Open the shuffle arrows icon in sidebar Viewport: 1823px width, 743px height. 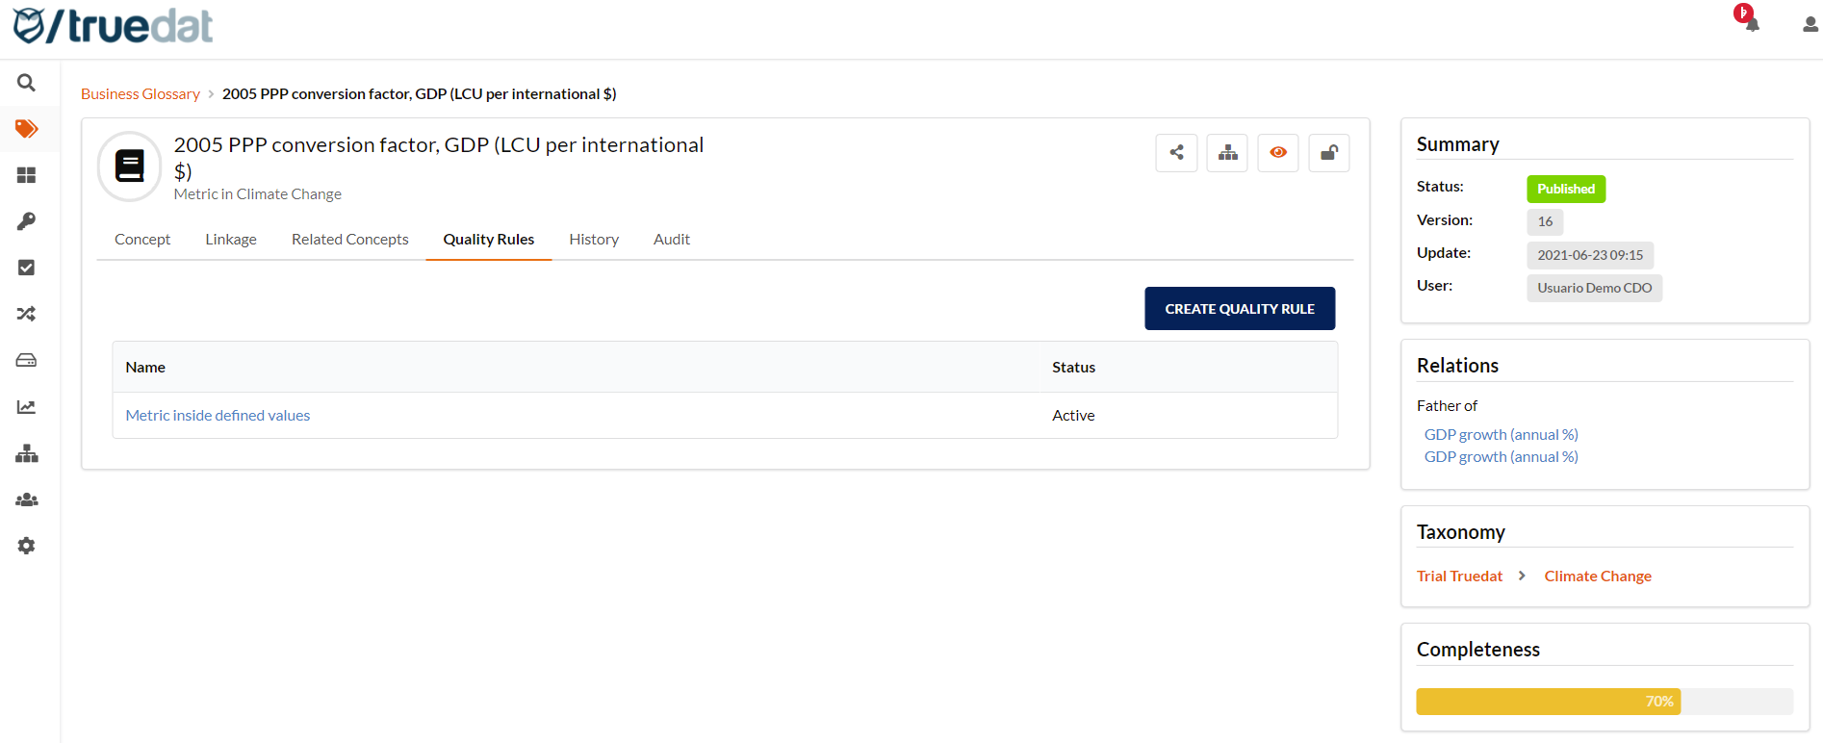point(26,314)
